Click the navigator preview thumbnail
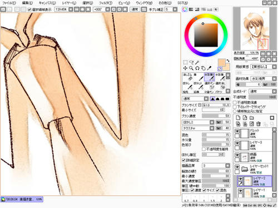 click(x=255, y=29)
